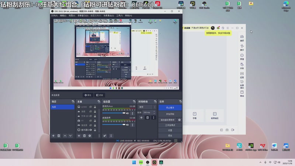Screen dimensions: 295x166
Task: Open OBS Studio icon on taskbar
Action: (148, 162)
